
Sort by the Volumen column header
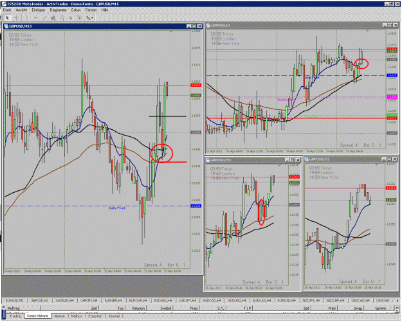point(136,308)
